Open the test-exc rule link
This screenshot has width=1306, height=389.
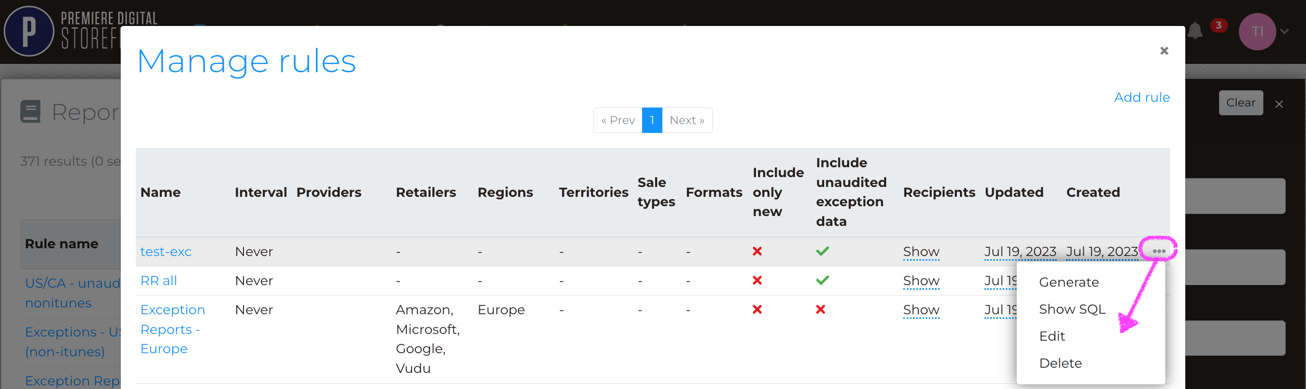(166, 251)
